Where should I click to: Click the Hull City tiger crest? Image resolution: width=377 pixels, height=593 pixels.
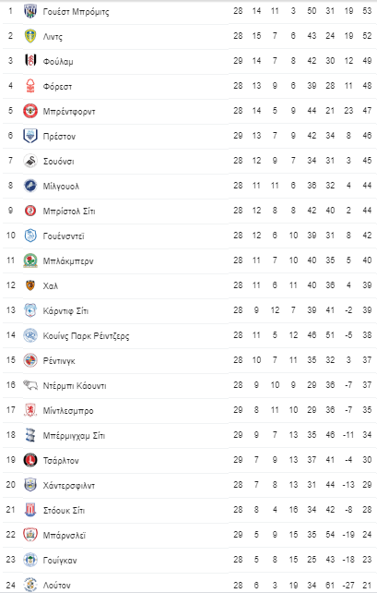click(x=30, y=285)
